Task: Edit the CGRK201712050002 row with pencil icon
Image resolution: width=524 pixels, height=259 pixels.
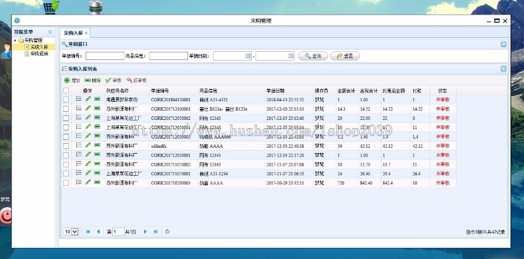Action: (x=88, y=118)
